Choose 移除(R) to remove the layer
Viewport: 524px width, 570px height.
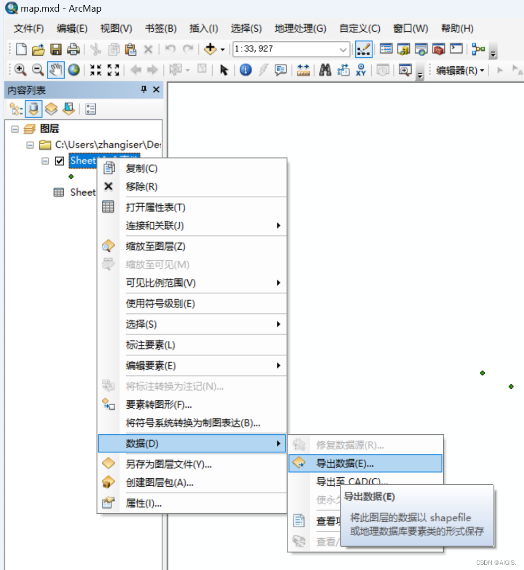coord(193,187)
